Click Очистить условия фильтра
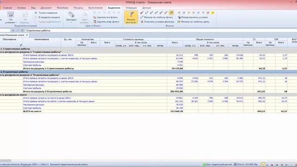Image resolution: width=297 pixels, height=167 pixels. [x=157, y=22]
